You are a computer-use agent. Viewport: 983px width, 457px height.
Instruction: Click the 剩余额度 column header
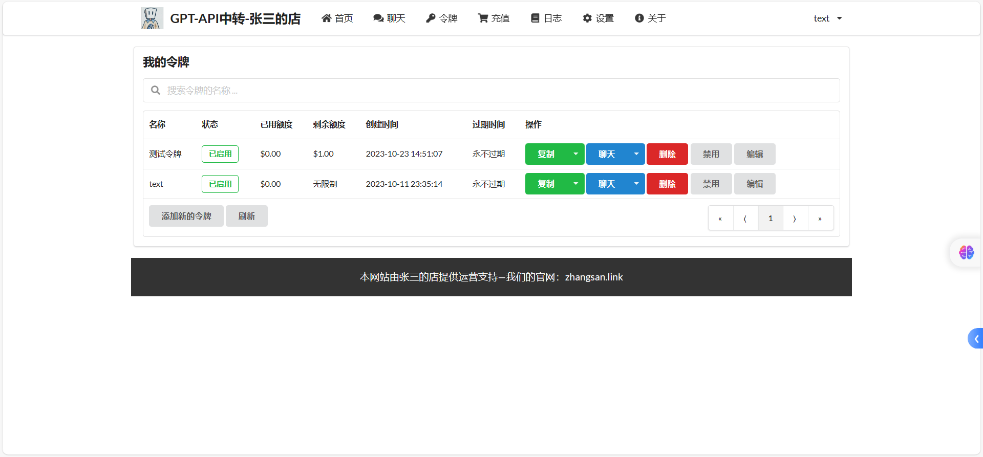coord(329,124)
